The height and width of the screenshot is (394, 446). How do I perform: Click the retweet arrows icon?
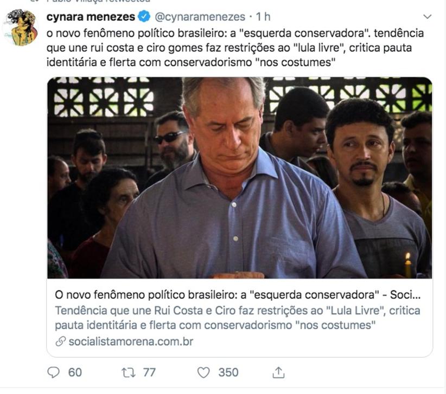click(x=129, y=372)
